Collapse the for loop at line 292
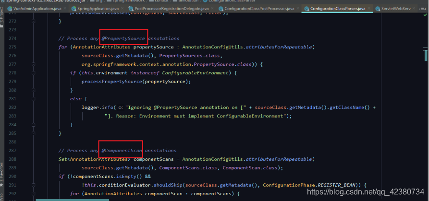Viewport: 429px width, 201px height. [33, 194]
